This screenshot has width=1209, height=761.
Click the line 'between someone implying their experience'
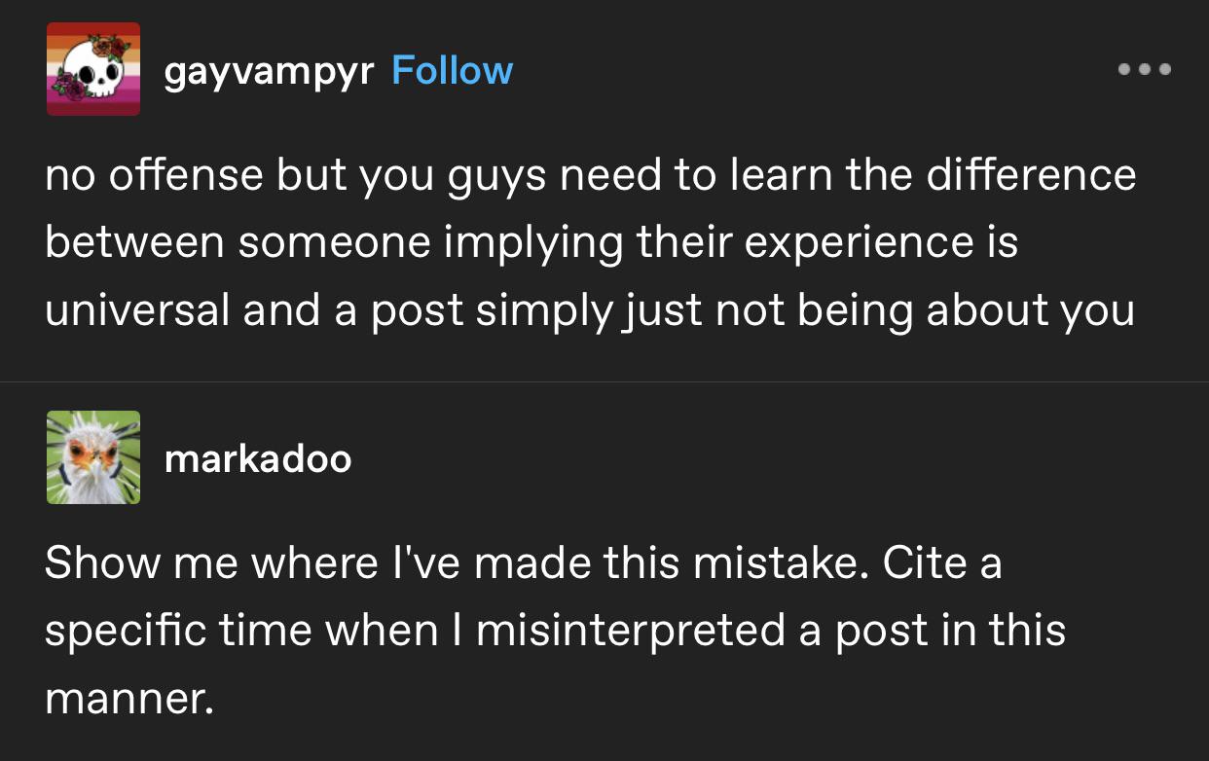531,243
